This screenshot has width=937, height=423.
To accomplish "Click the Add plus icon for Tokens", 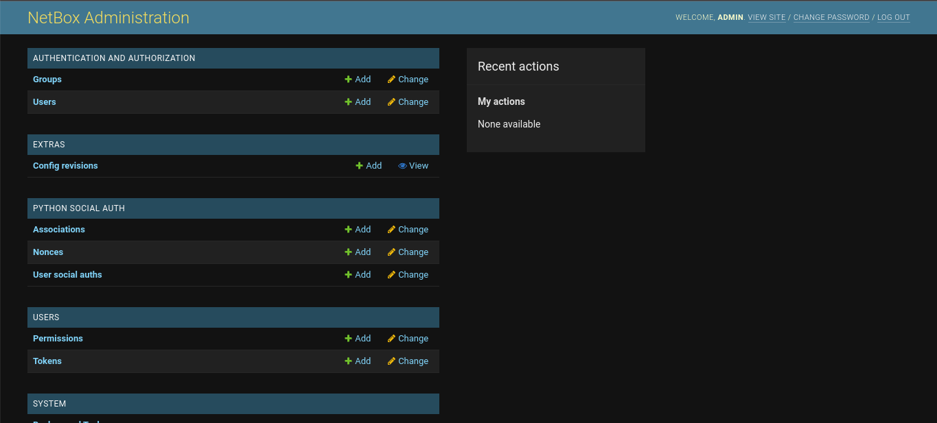I will (x=347, y=361).
